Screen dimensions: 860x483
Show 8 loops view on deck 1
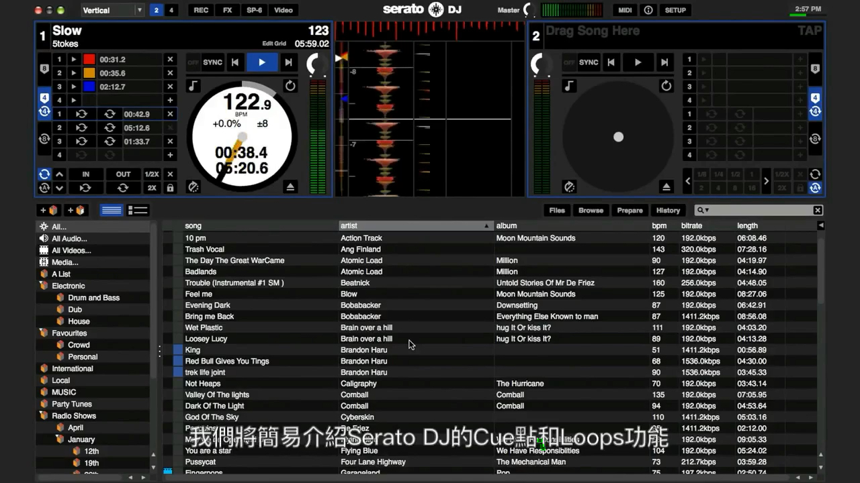[44, 140]
